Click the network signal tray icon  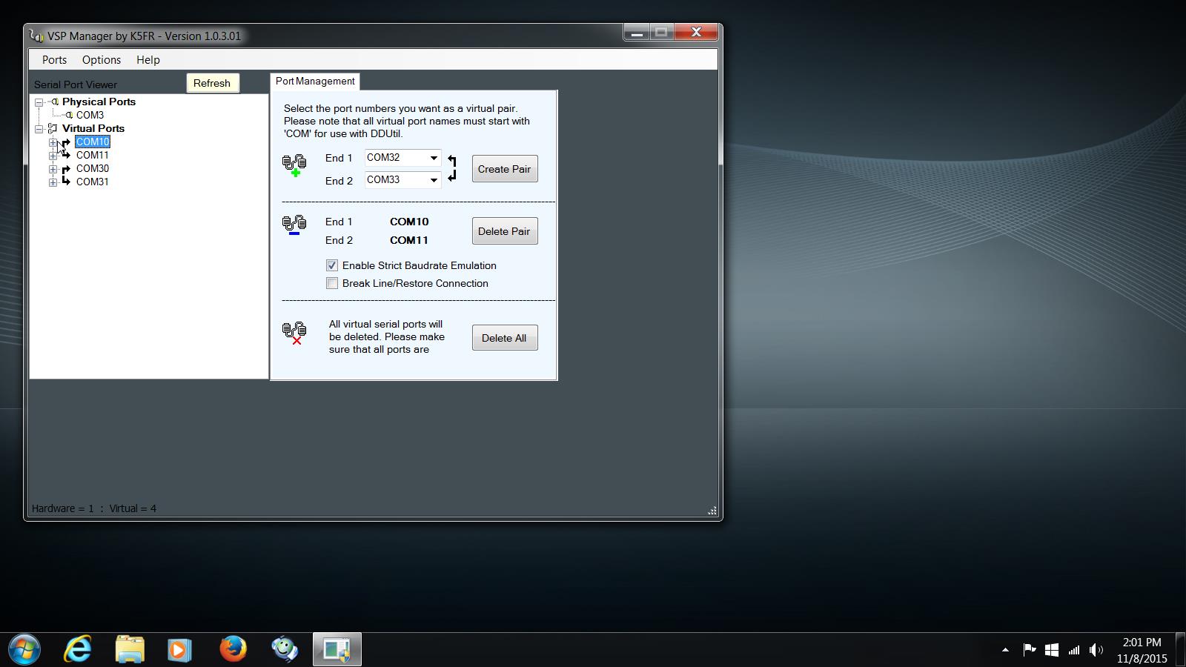click(1074, 650)
